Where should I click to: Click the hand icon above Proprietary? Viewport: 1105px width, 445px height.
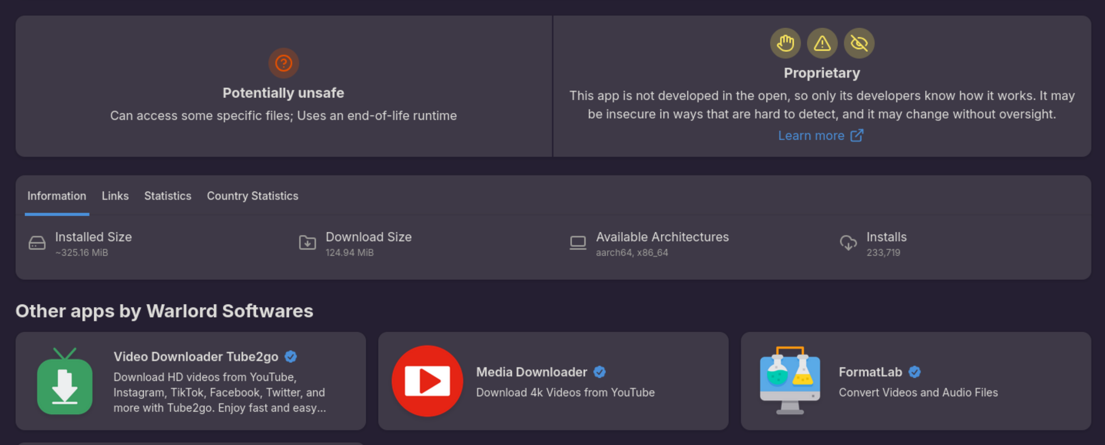pyautogui.click(x=785, y=43)
